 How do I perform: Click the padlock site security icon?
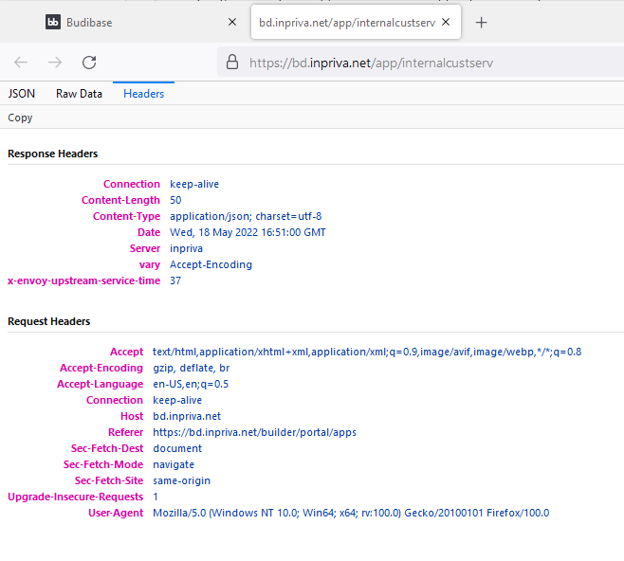coord(232,63)
